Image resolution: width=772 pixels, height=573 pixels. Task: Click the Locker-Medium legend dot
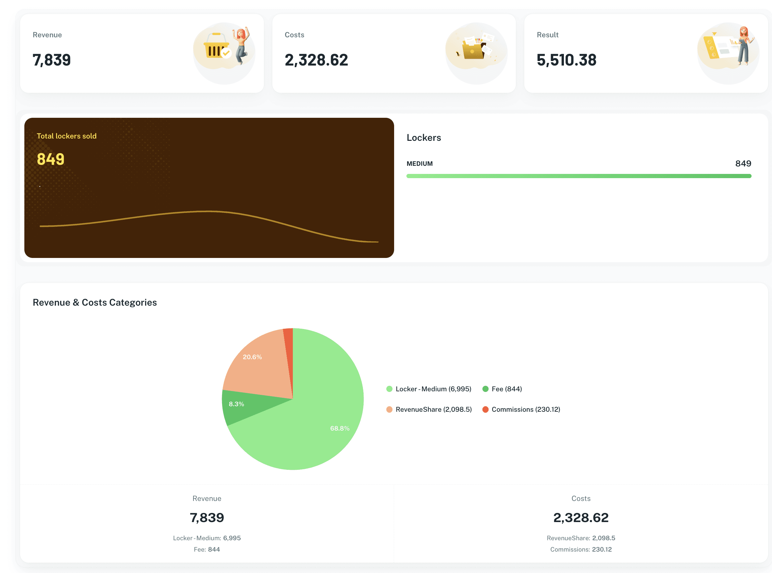389,389
